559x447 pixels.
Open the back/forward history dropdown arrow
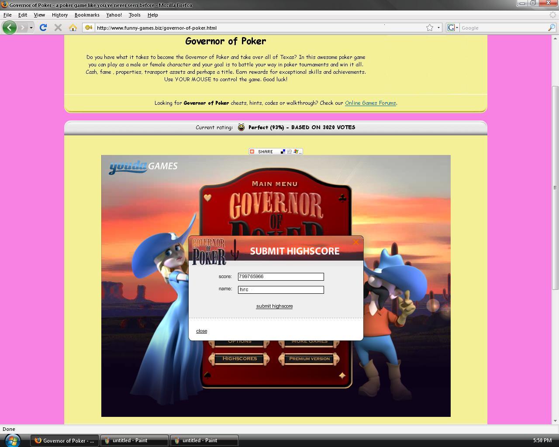click(x=31, y=28)
